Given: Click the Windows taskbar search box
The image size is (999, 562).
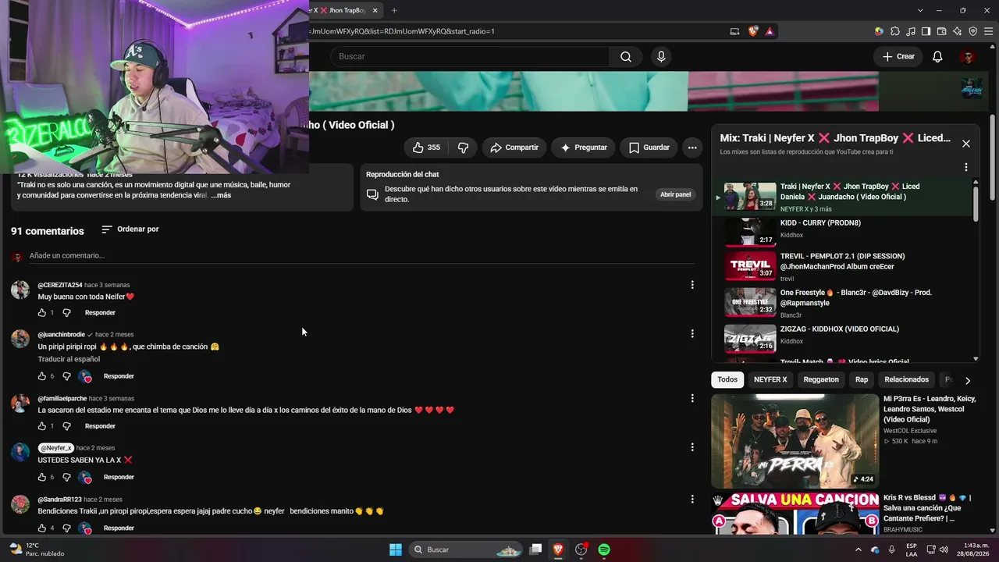Looking at the screenshot, I should point(466,550).
